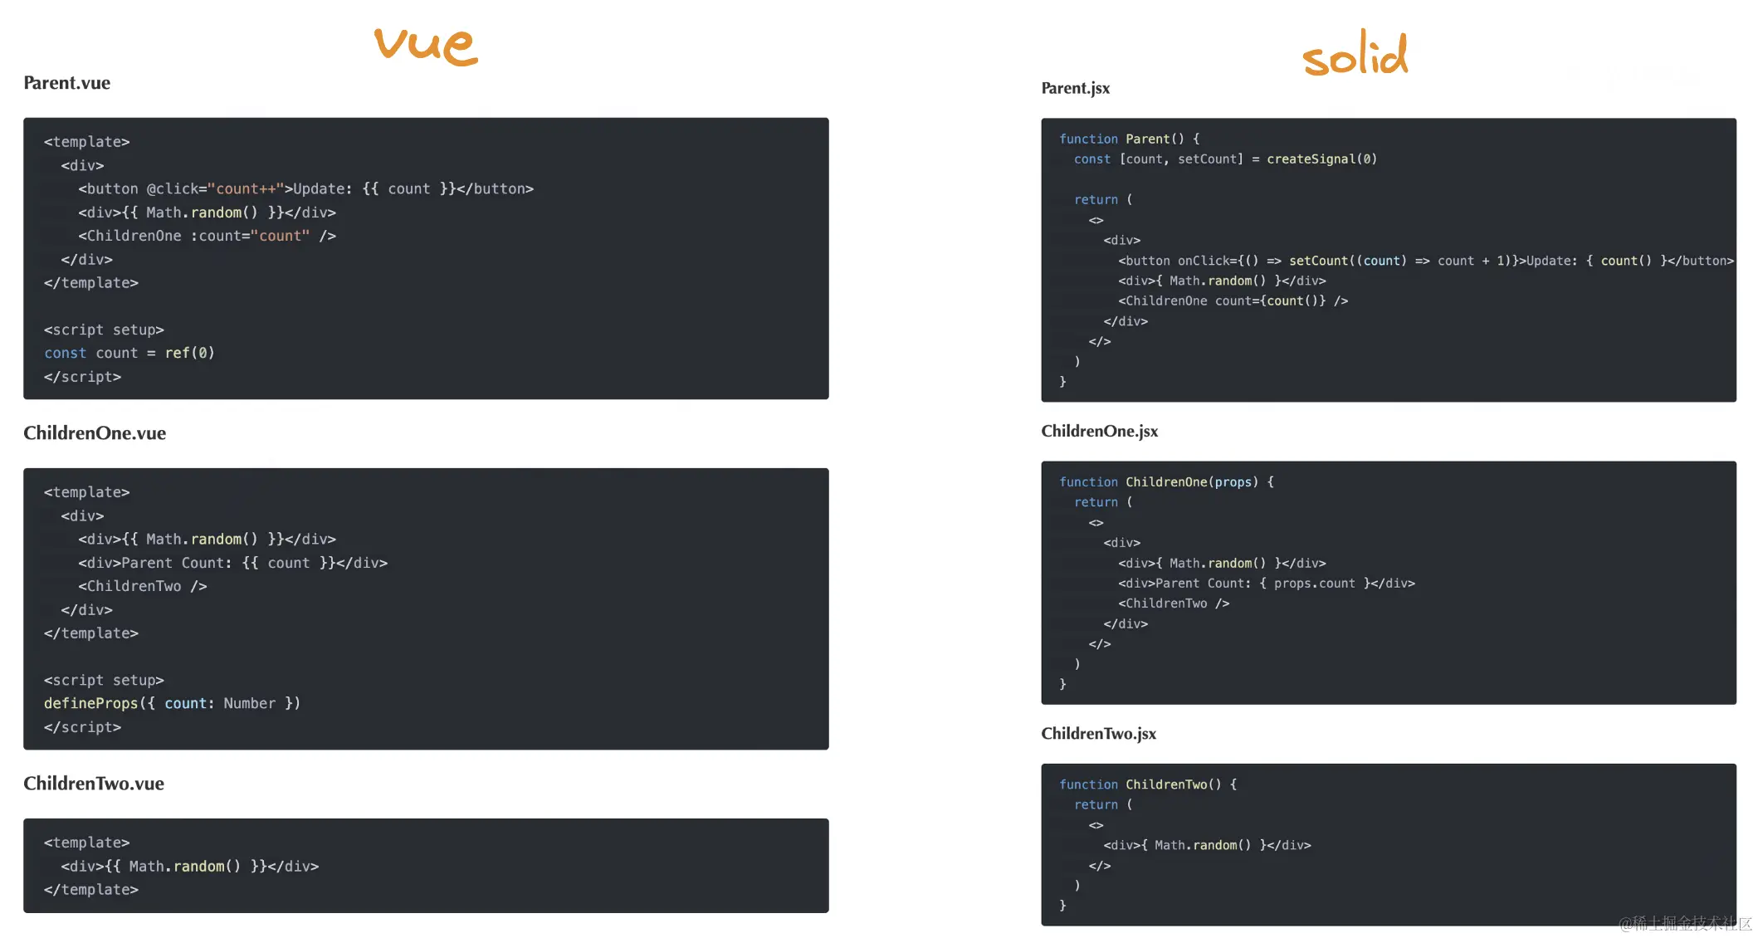
Task: Click the '<ChildrenOne :count="count" />' line
Action: pos(207,236)
